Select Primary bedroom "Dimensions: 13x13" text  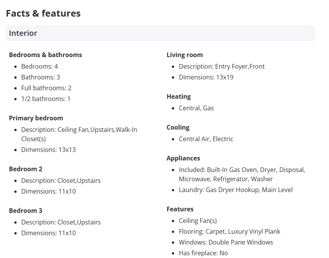(x=48, y=150)
